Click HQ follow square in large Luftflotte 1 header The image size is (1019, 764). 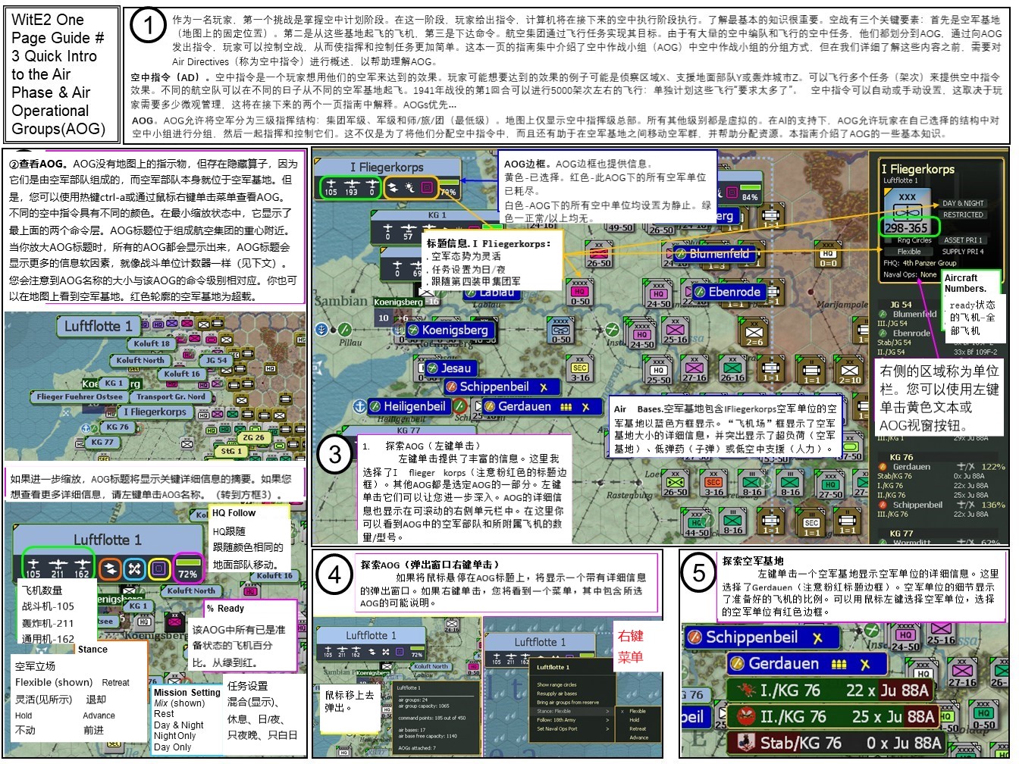(159, 568)
